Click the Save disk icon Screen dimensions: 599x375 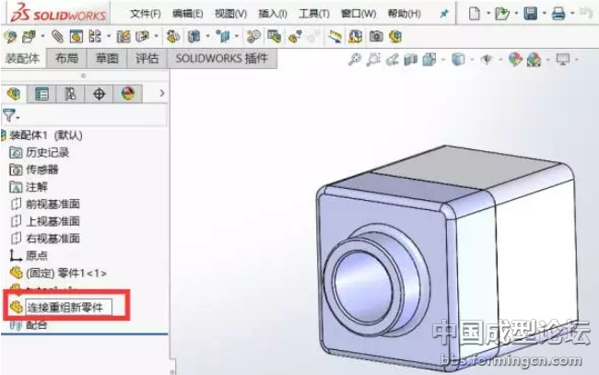tap(531, 14)
